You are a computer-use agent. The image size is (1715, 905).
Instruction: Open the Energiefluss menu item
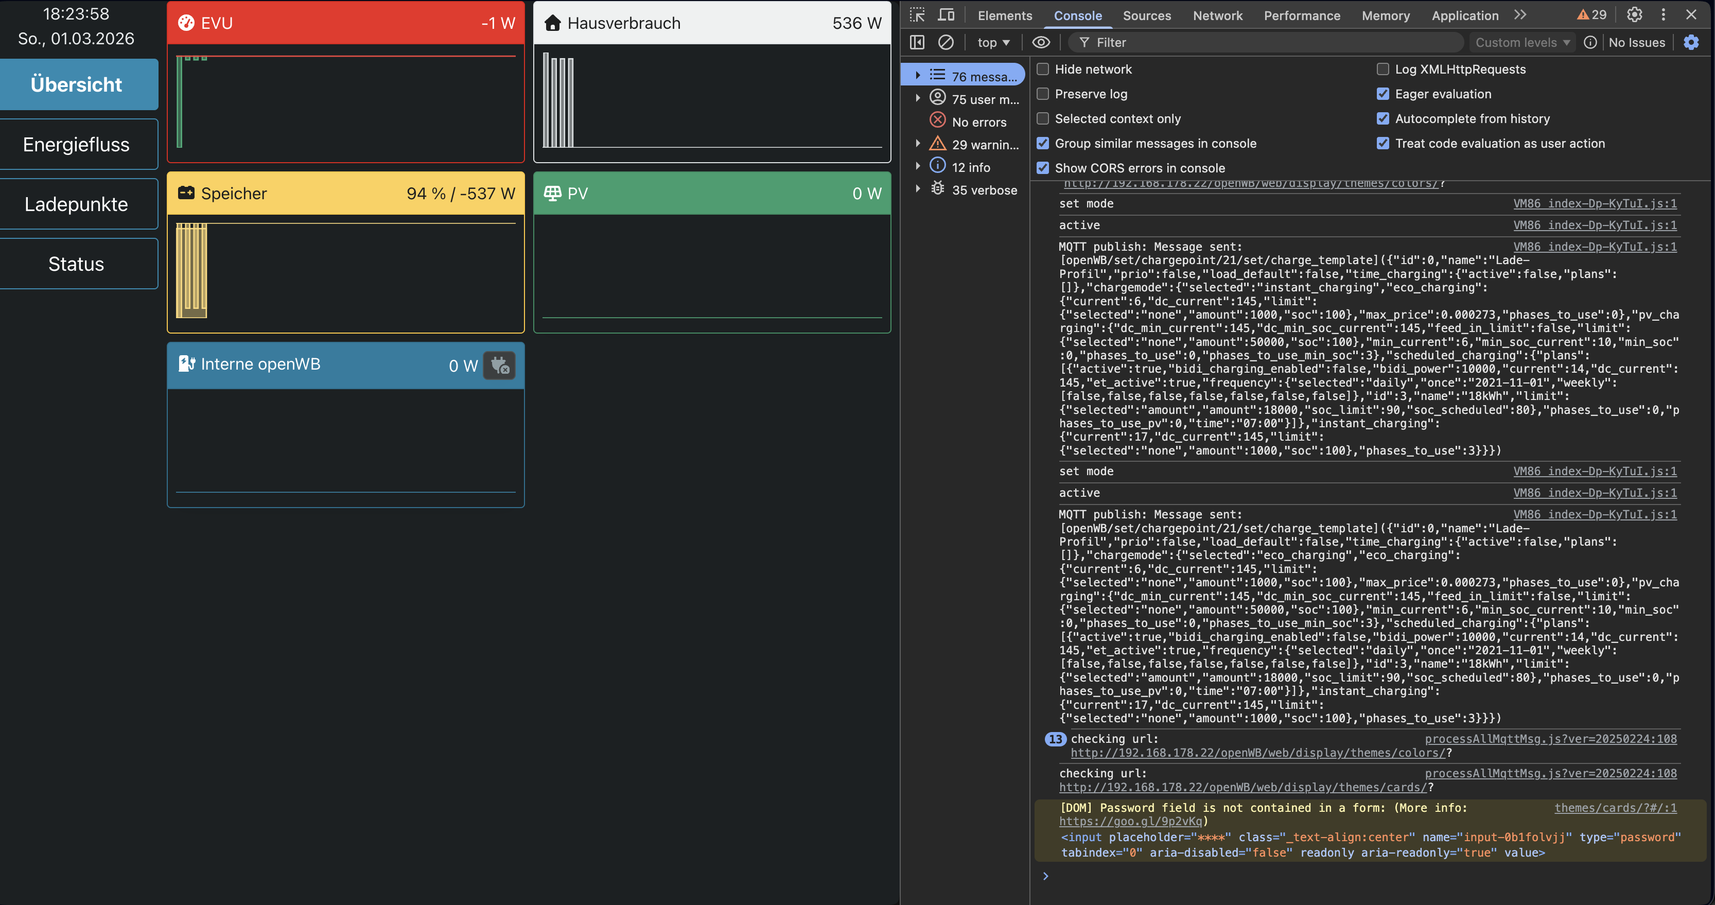pyautogui.click(x=77, y=145)
